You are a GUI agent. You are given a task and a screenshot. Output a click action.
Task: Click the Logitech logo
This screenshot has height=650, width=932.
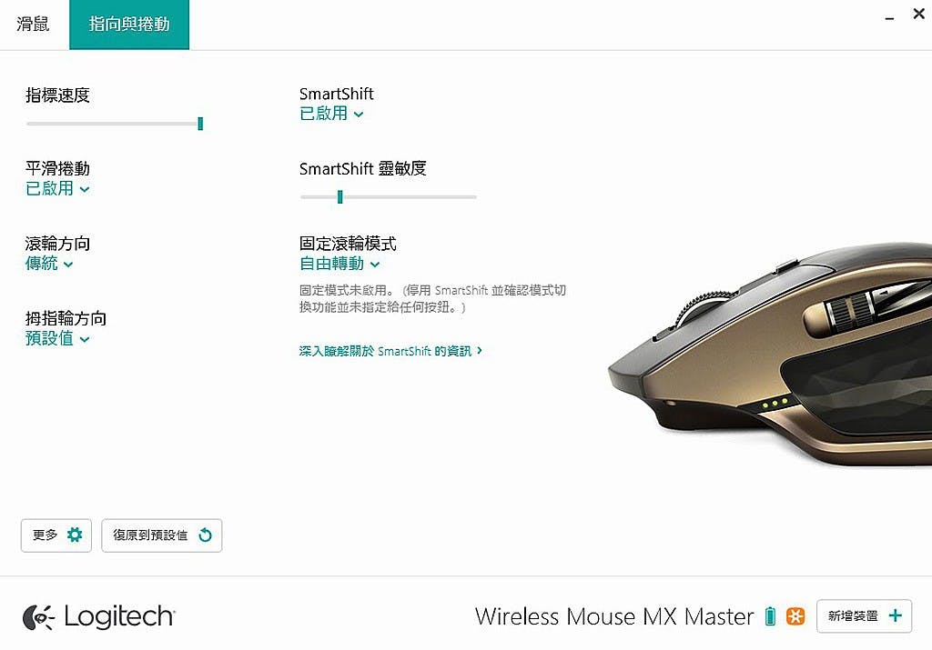coord(98,616)
